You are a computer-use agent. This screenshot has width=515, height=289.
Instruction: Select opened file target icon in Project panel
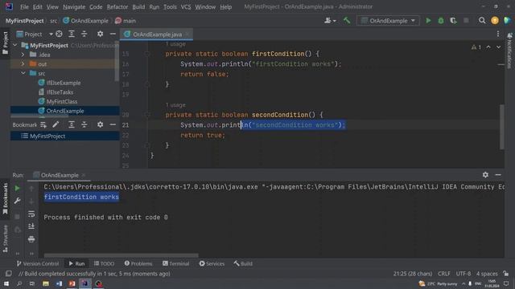click(x=59, y=34)
